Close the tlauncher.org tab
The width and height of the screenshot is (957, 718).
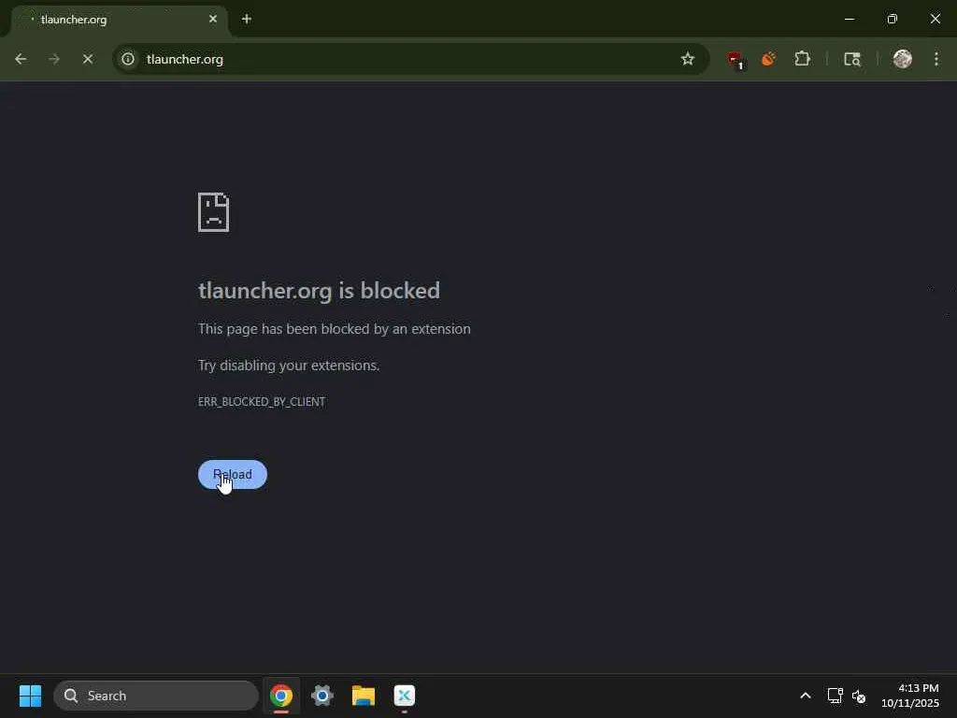213,19
